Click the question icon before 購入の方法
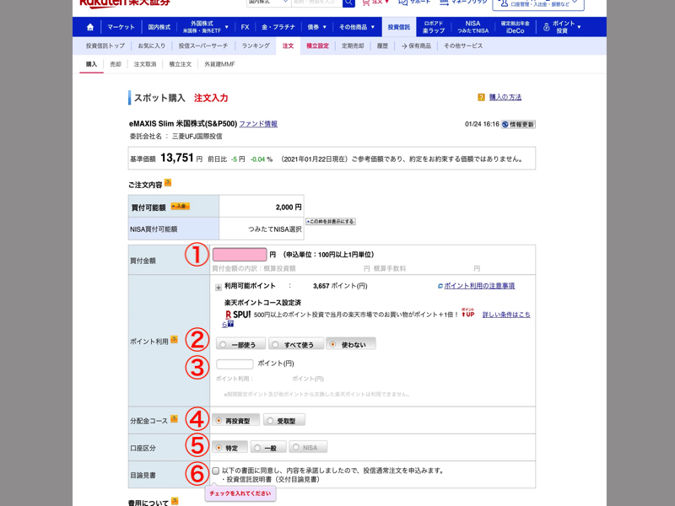Image resolution: width=675 pixels, height=506 pixels. (481, 98)
